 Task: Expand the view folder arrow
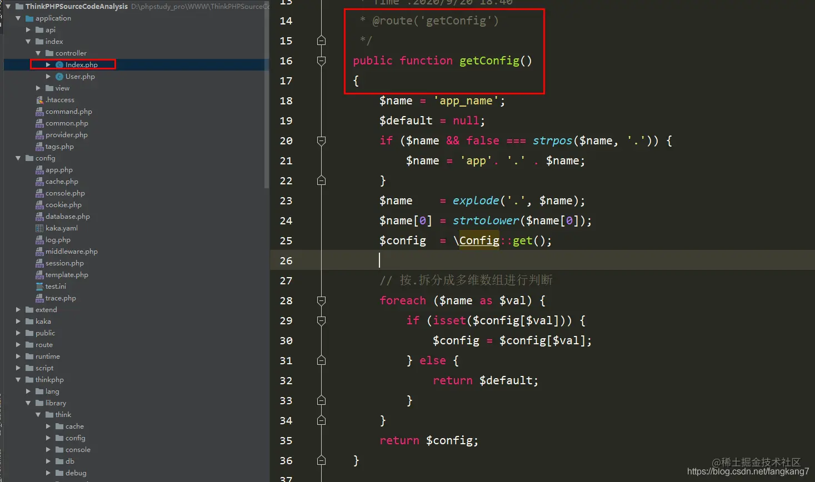click(38, 88)
